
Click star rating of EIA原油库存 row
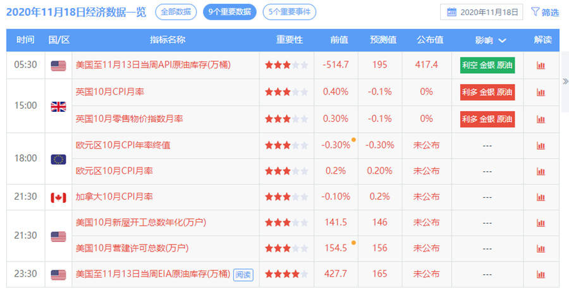[x=286, y=274]
